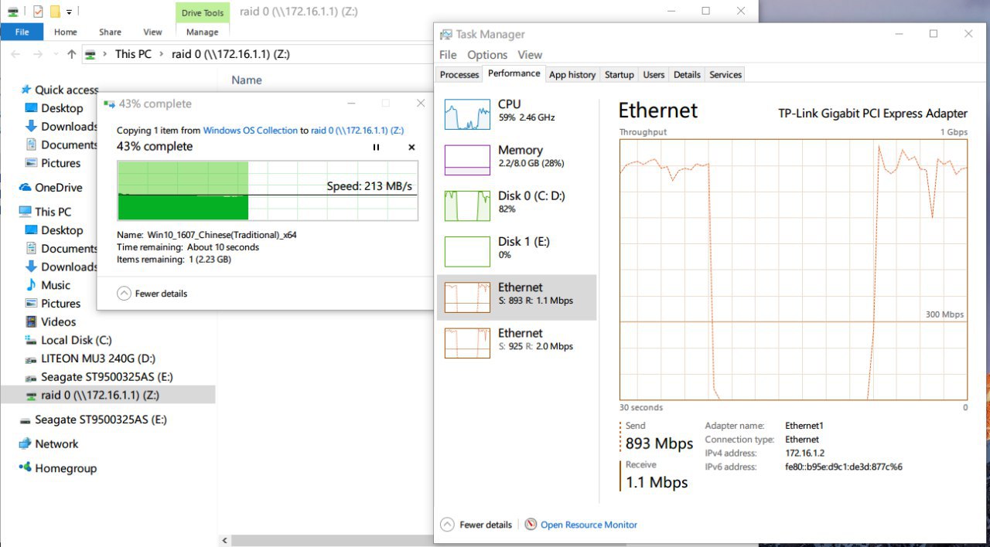Image resolution: width=990 pixels, height=547 pixels.
Task: Open the Homegroup icon in navigation pane
Action: tap(26, 468)
